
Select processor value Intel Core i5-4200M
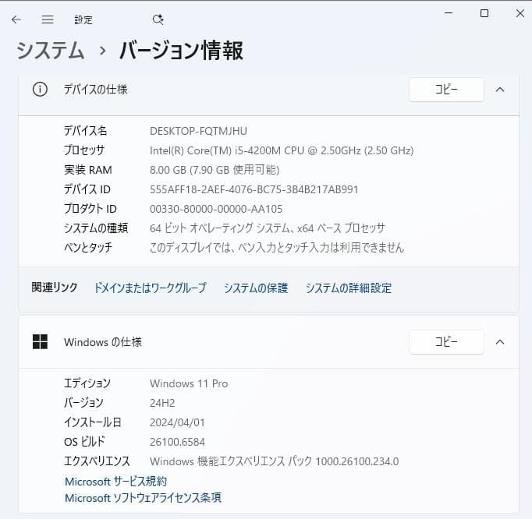click(x=282, y=150)
